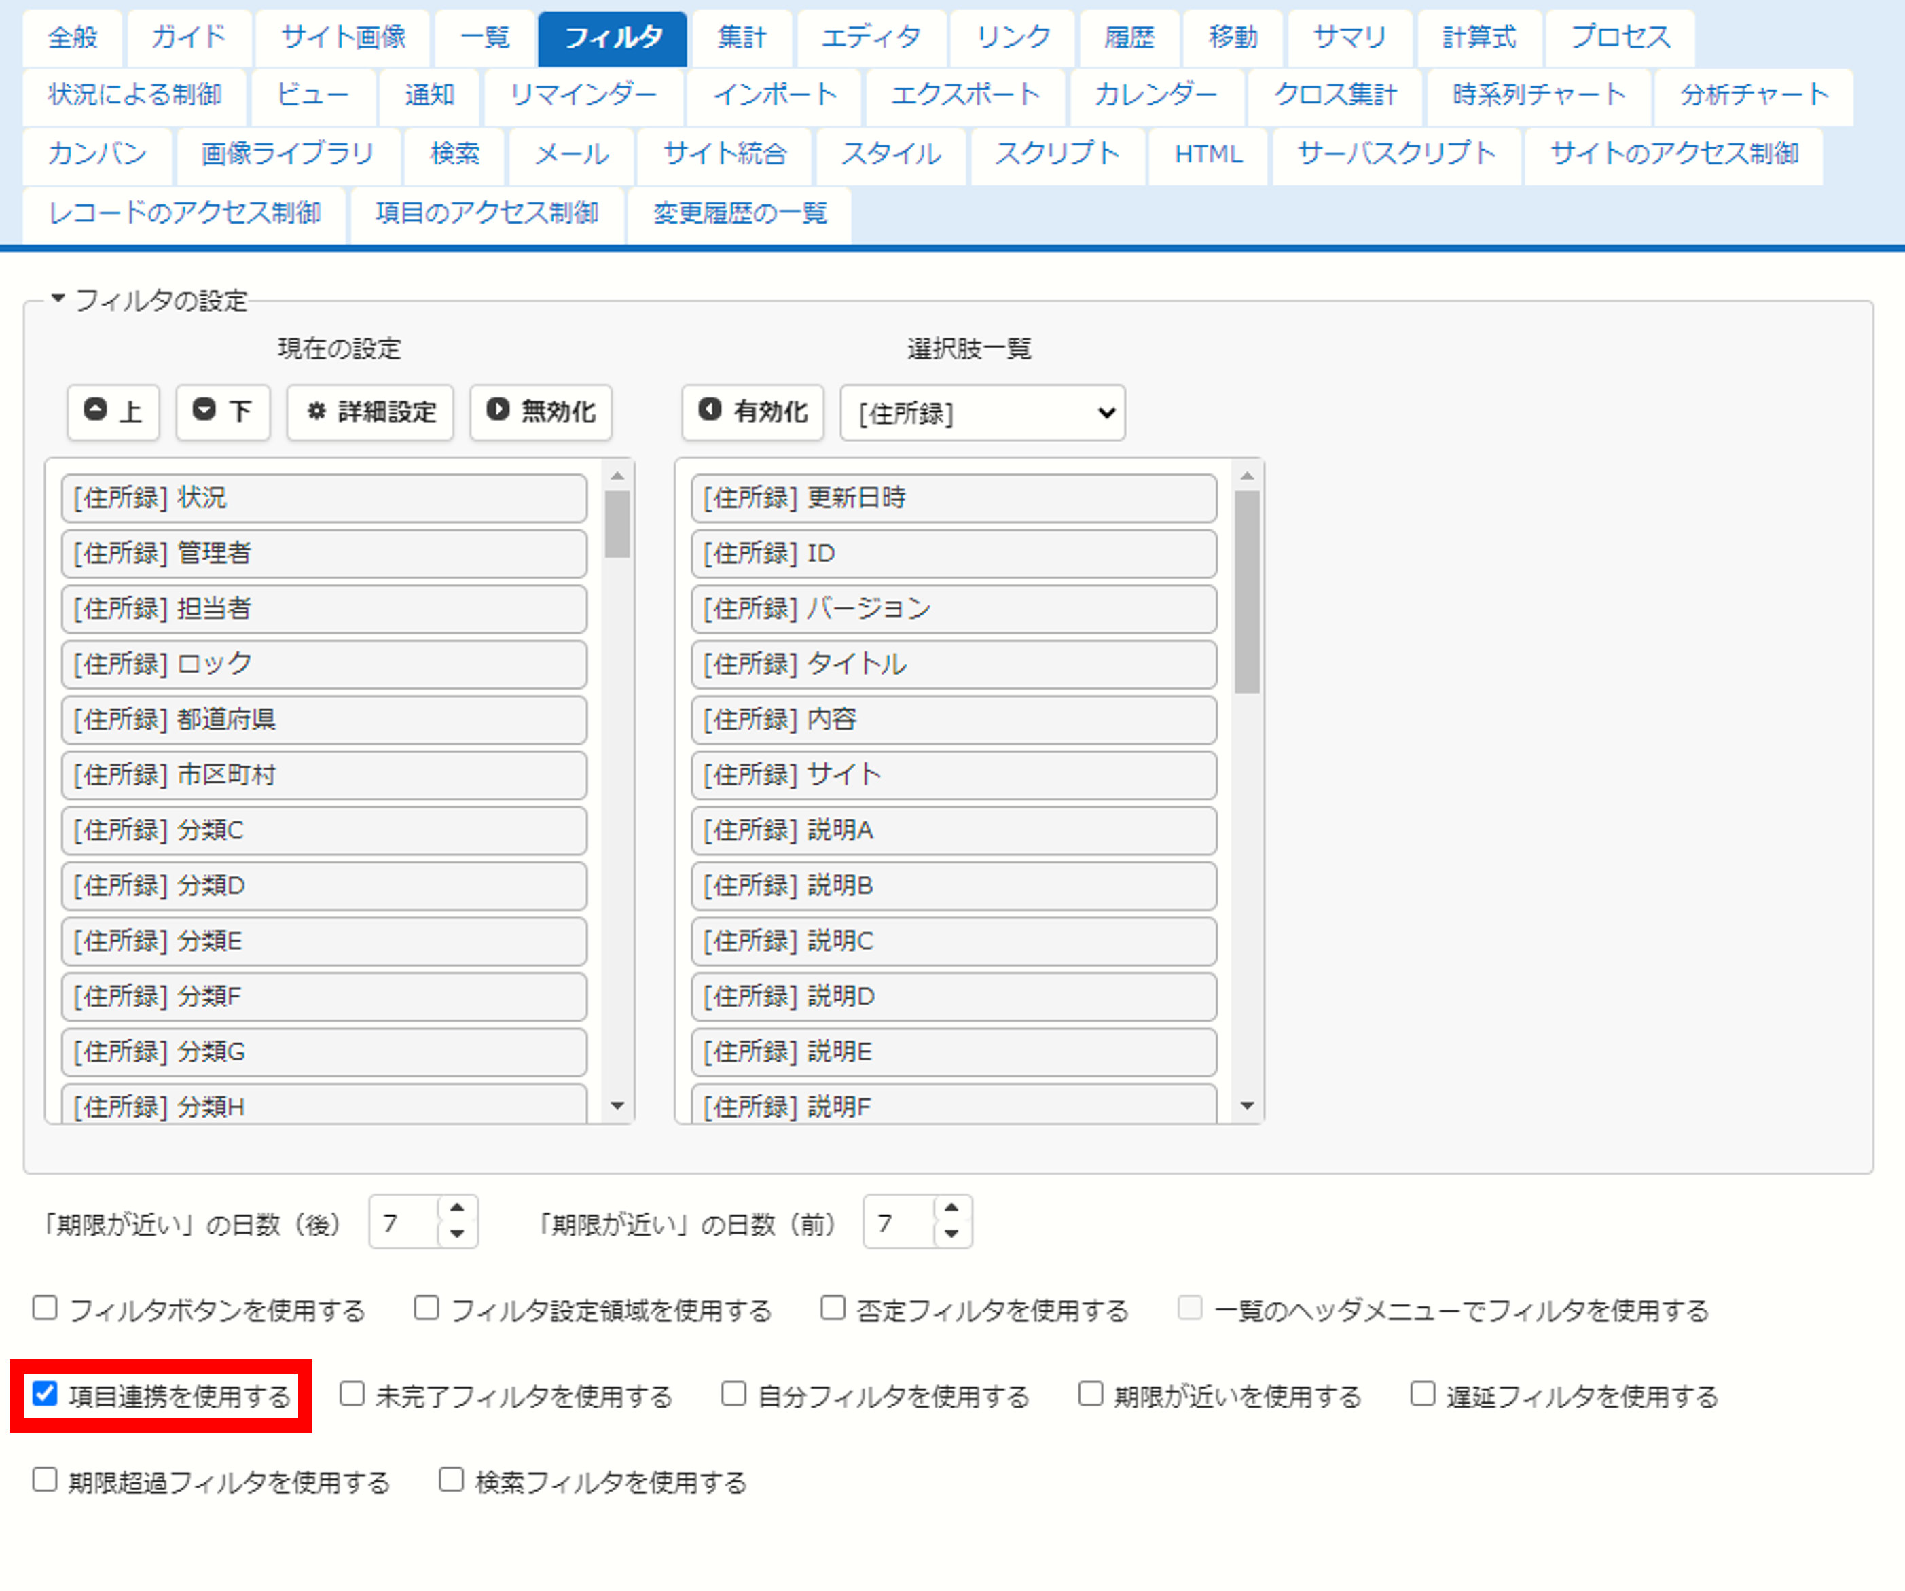Screen dimensions: 1905x1591
Task: Click the 上 move-up button
Action: pos(113,412)
